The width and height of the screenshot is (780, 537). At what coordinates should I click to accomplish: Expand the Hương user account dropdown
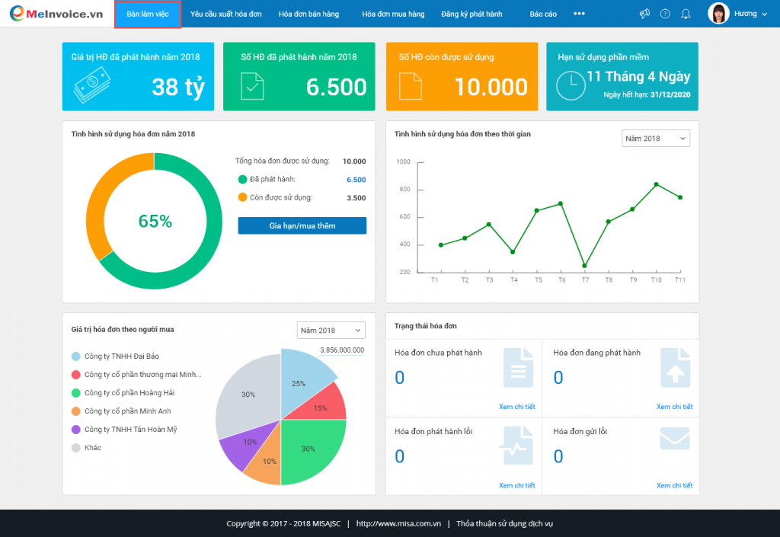[x=750, y=14]
